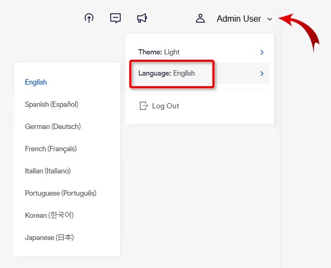Click the user profile silhouette icon
The image size is (331, 268).
tap(200, 19)
